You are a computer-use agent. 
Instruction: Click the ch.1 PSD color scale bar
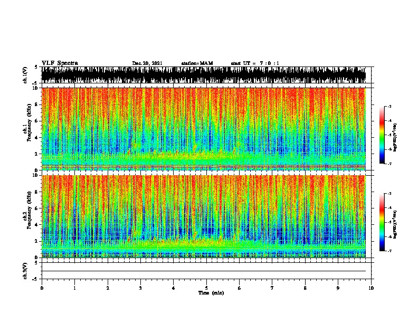(x=382, y=135)
